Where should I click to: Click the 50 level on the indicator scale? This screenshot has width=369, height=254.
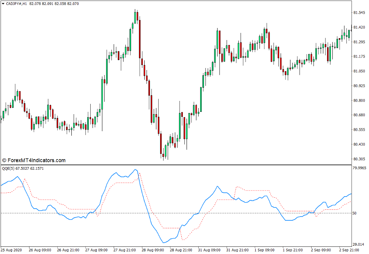(x=355, y=212)
